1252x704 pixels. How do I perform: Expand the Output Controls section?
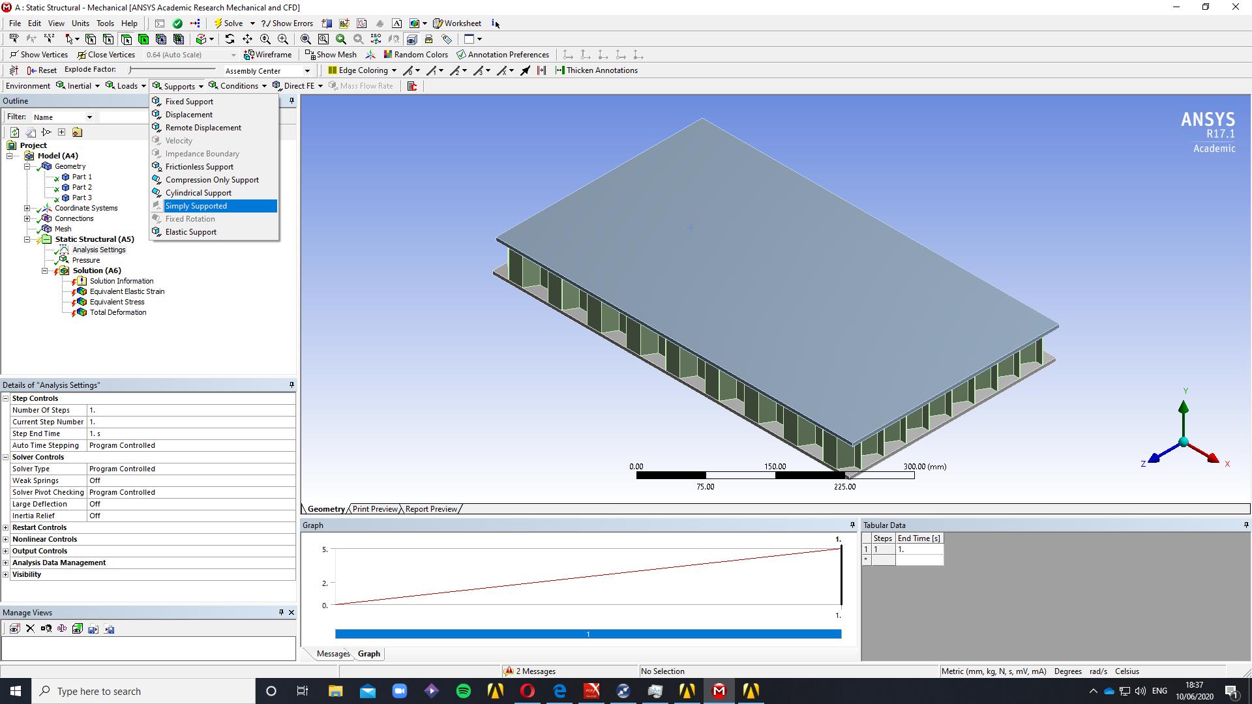pos(6,551)
